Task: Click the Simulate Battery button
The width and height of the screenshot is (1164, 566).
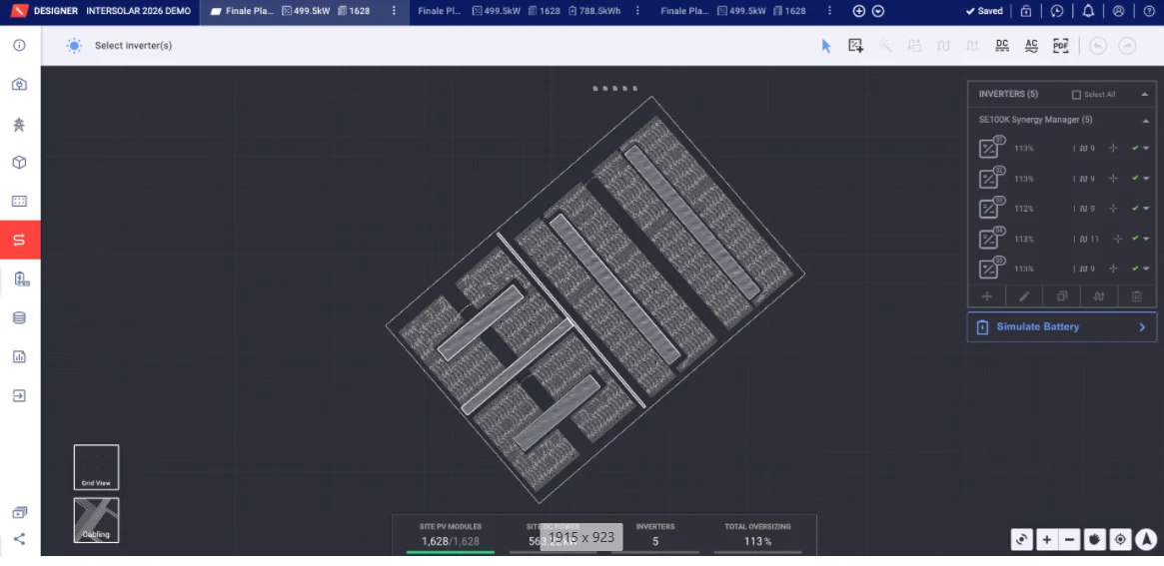Action: click(1061, 327)
